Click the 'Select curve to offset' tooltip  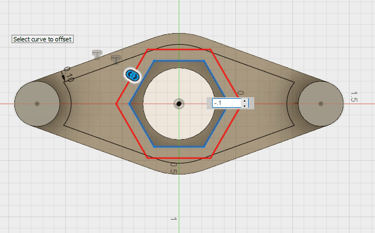pyautogui.click(x=43, y=39)
